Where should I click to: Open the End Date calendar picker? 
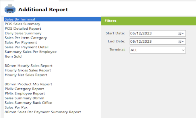click(x=181, y=42)
